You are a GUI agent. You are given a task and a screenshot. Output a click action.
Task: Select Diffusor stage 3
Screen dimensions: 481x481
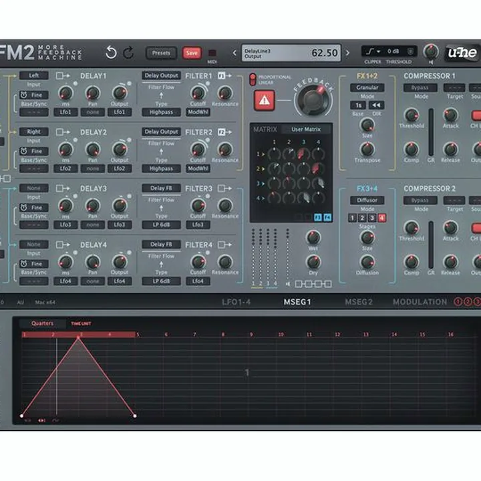click(372, 218)
